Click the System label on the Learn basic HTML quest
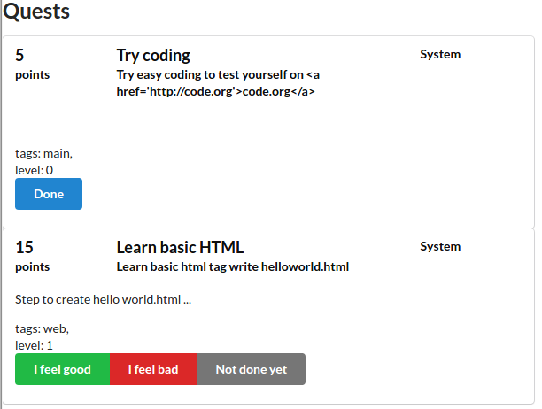 click(440, 246)
